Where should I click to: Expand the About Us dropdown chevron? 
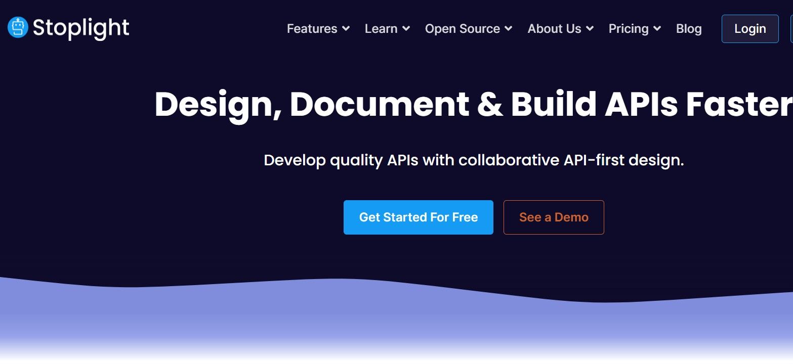pos(590,29)
